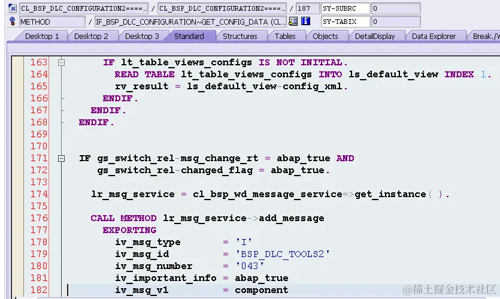The width and height of the screenshot is (500, 299).
Task: Select the Standard tab
Action: (189, 37)
